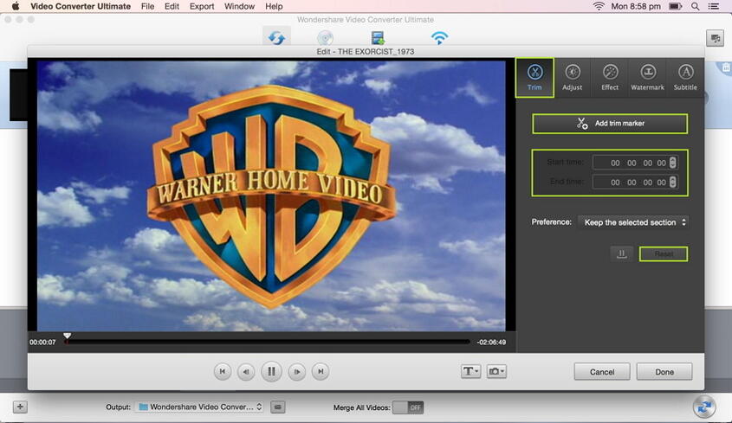
Task: Open the Output folder dropdown
Action: (x=200, y=407)
